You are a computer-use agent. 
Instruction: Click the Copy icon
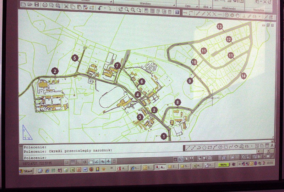coord(73,7)
